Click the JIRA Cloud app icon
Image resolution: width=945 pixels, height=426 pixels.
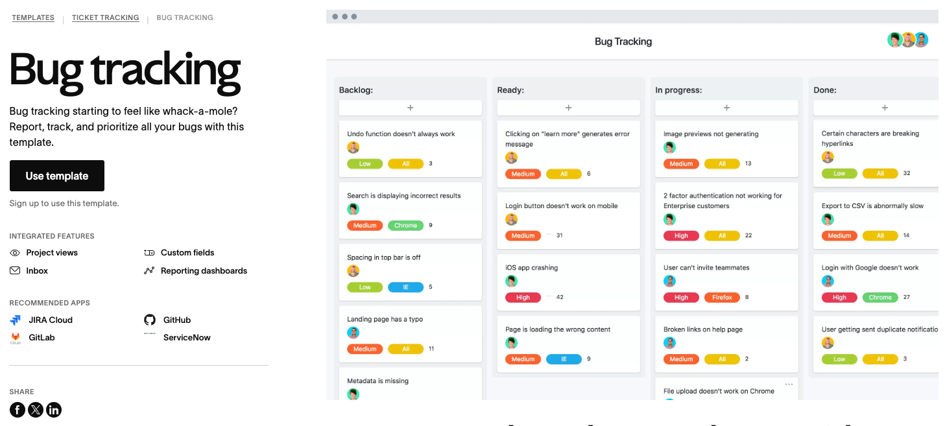click(14, 320)
